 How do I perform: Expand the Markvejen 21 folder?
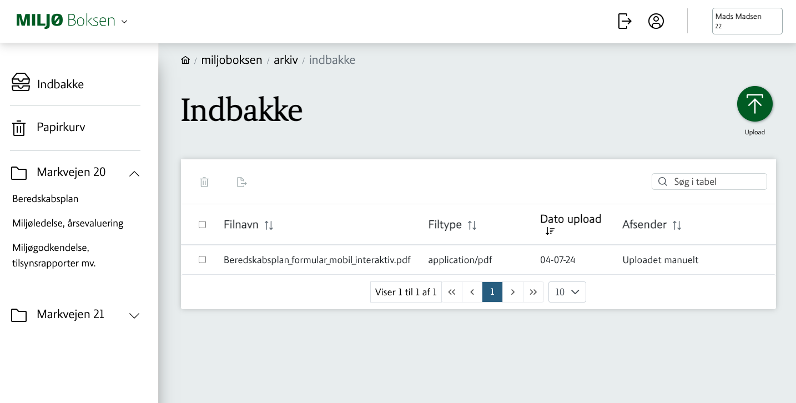click(x=134, y=316)
